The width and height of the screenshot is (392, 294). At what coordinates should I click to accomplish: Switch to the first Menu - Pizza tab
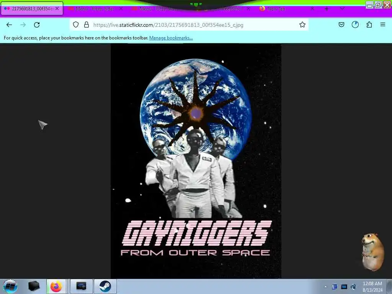tap(95, 9)
